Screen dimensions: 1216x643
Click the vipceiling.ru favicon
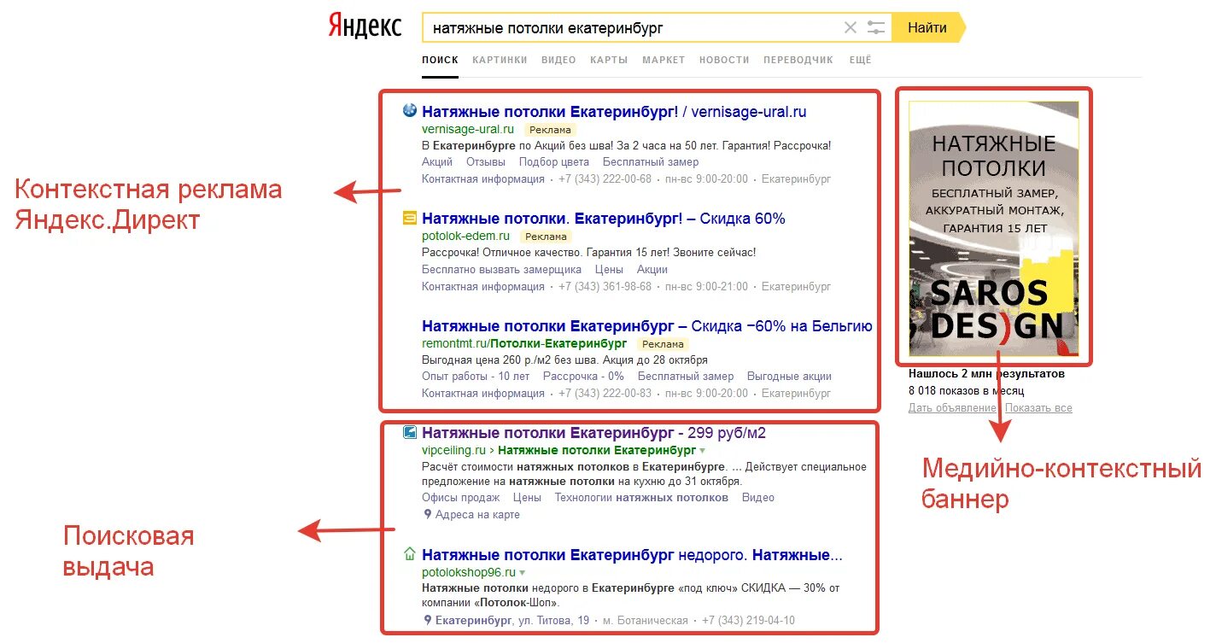coord(409,432)
